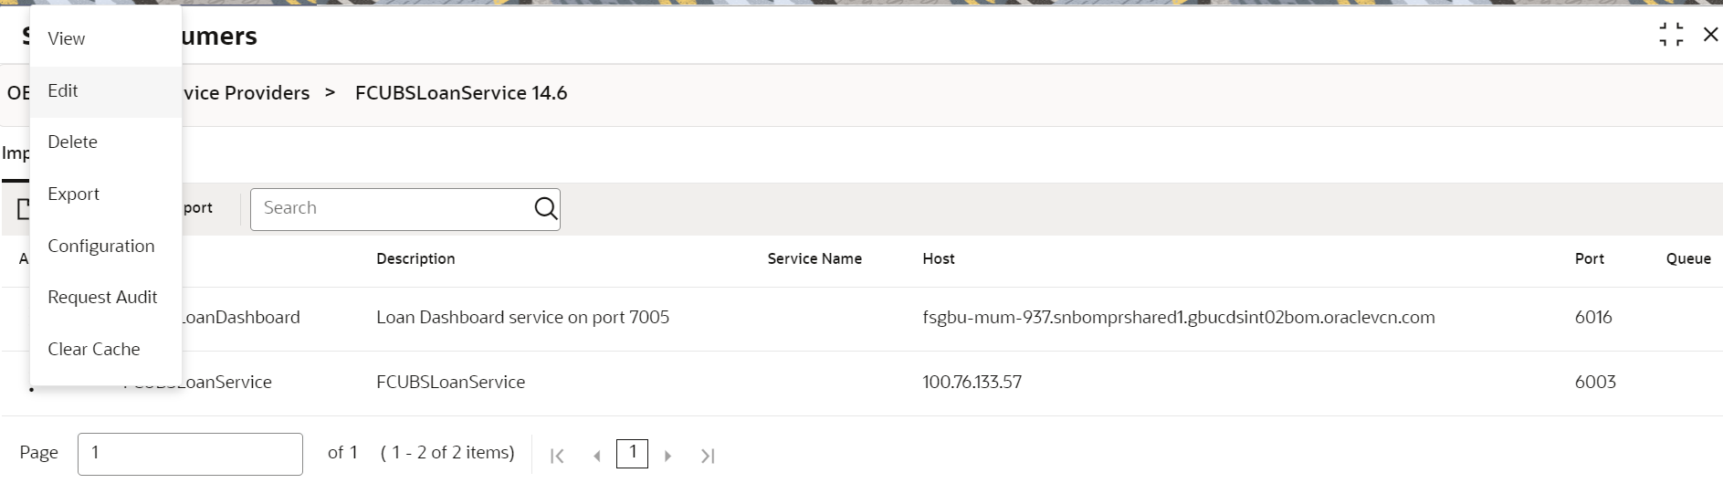
Task: Choose Export in the context menu
Action: point(73,194)
